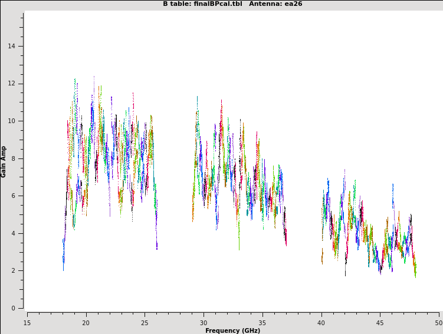The image size is (443, 334).
Task: Click the 30 tick label on frequency axis
Action: [204, 322]
